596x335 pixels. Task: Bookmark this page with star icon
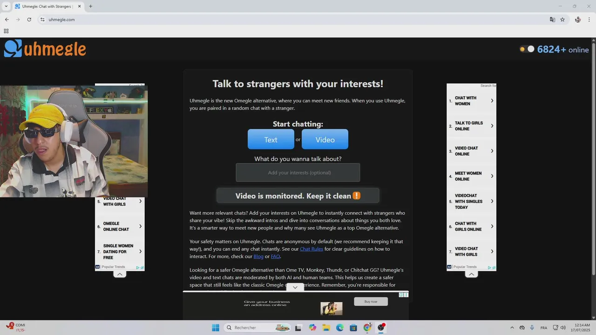click(562, 20)
